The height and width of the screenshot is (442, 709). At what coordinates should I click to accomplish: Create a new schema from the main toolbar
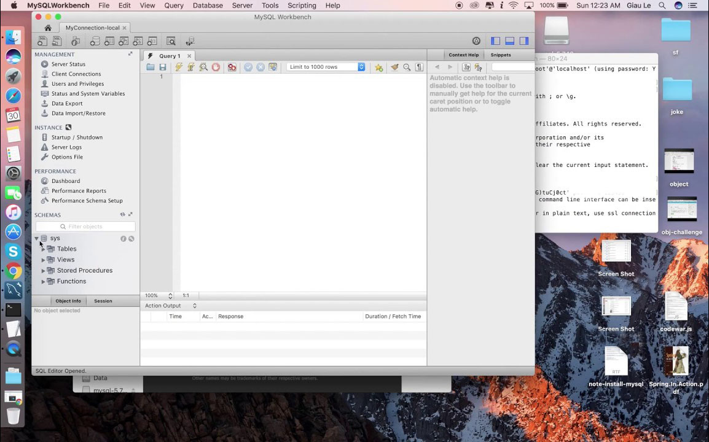[95, 41]
